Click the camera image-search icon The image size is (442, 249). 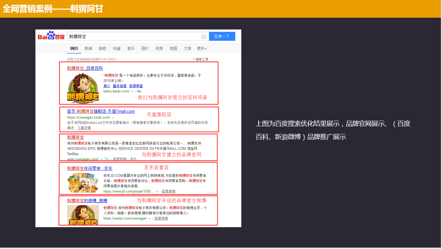(204, 36)
